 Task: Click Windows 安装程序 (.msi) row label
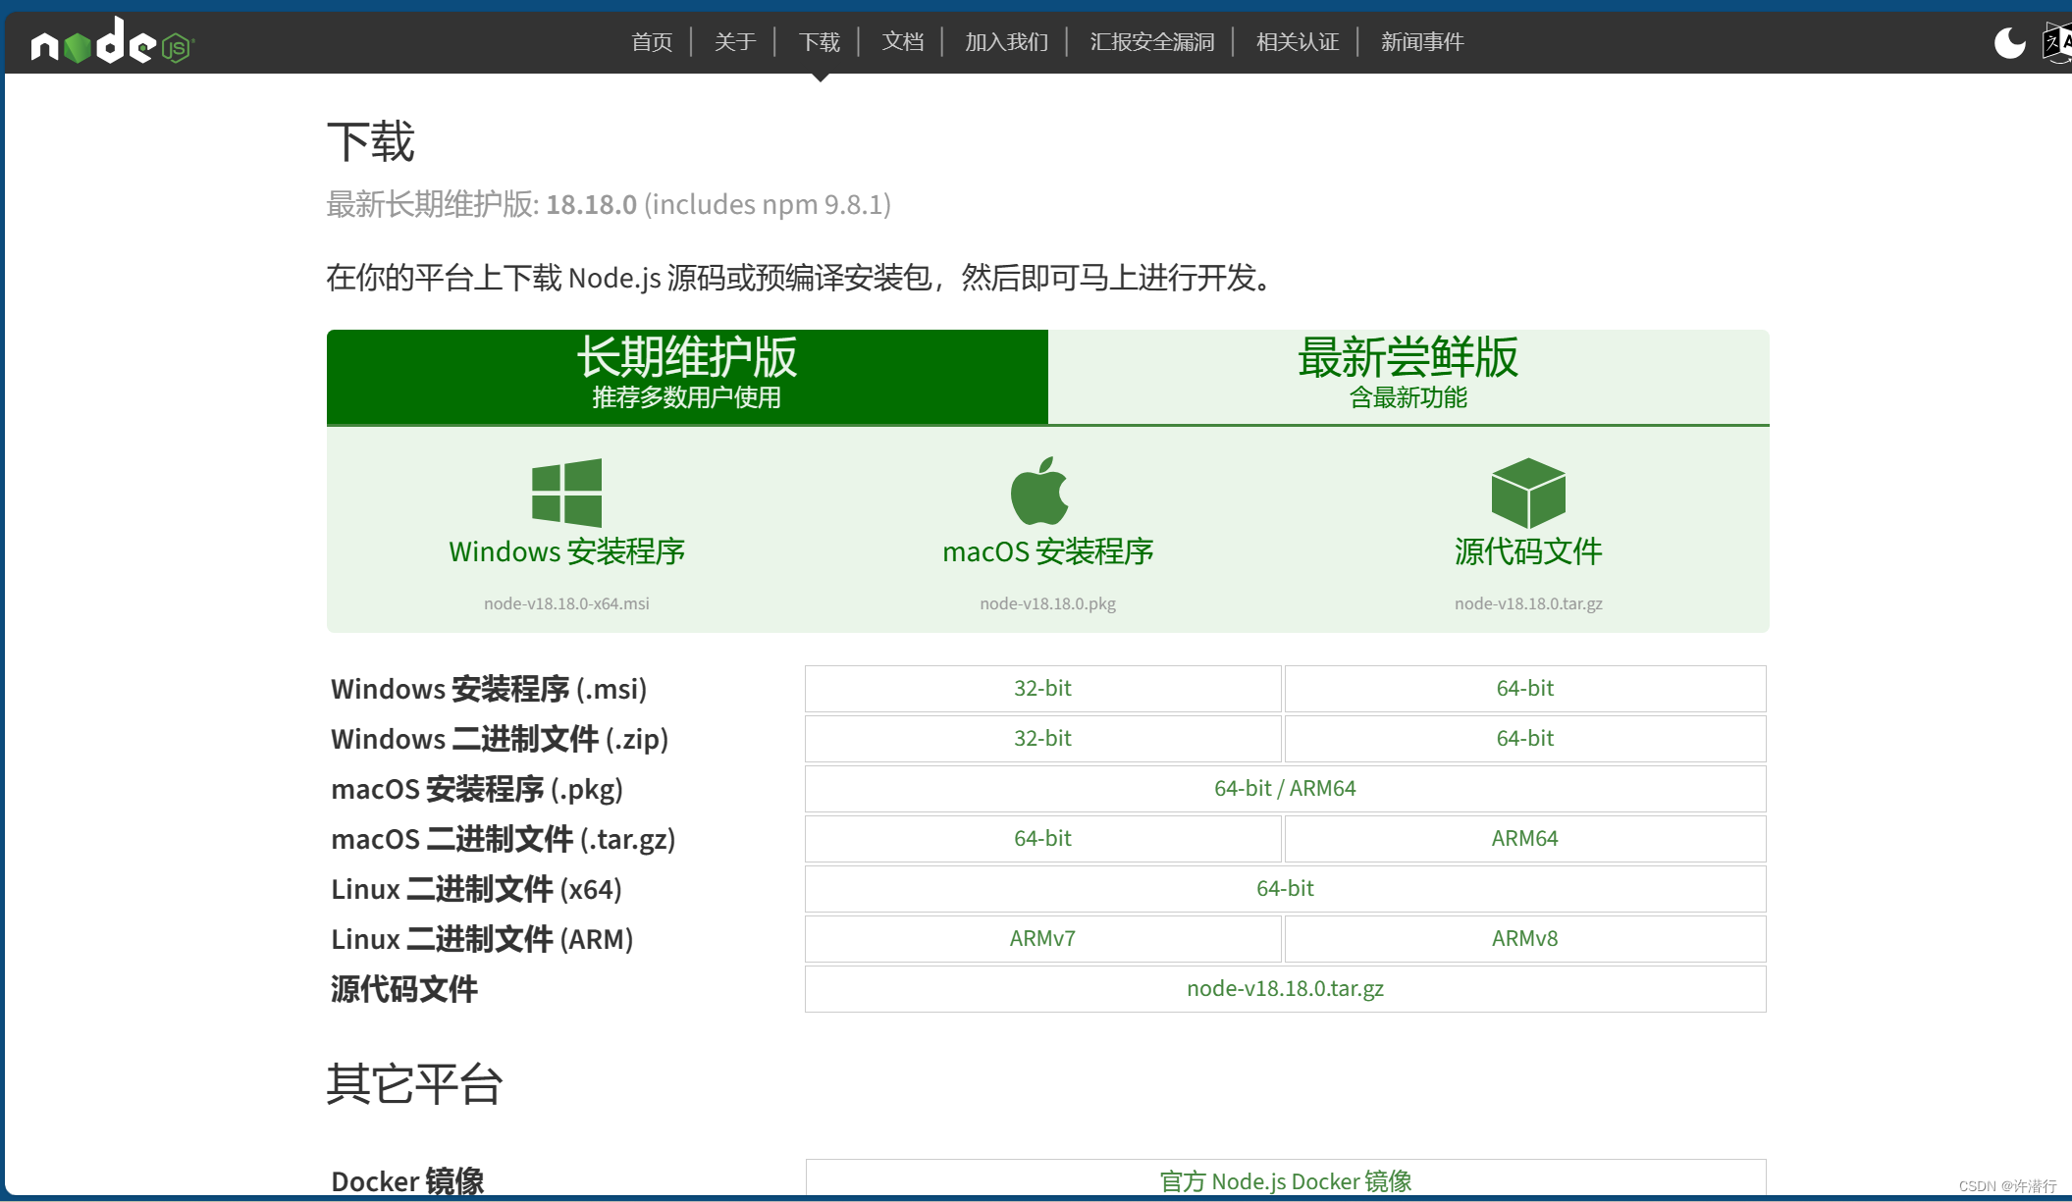[489, 689]
